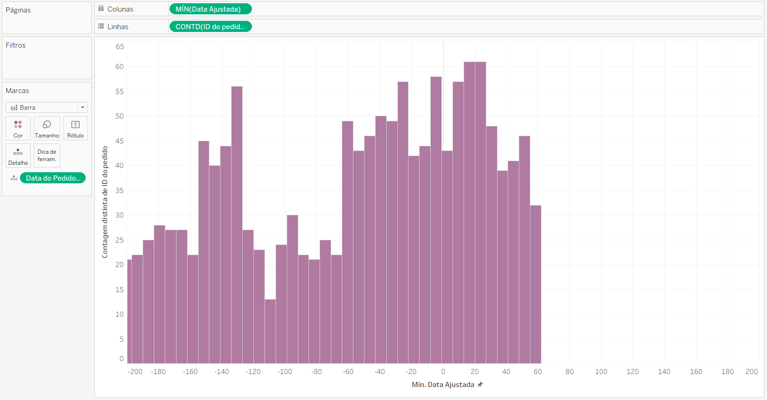Click the Marcas card title
Viewport: 767px width, 400px height.
coord(17,91)
